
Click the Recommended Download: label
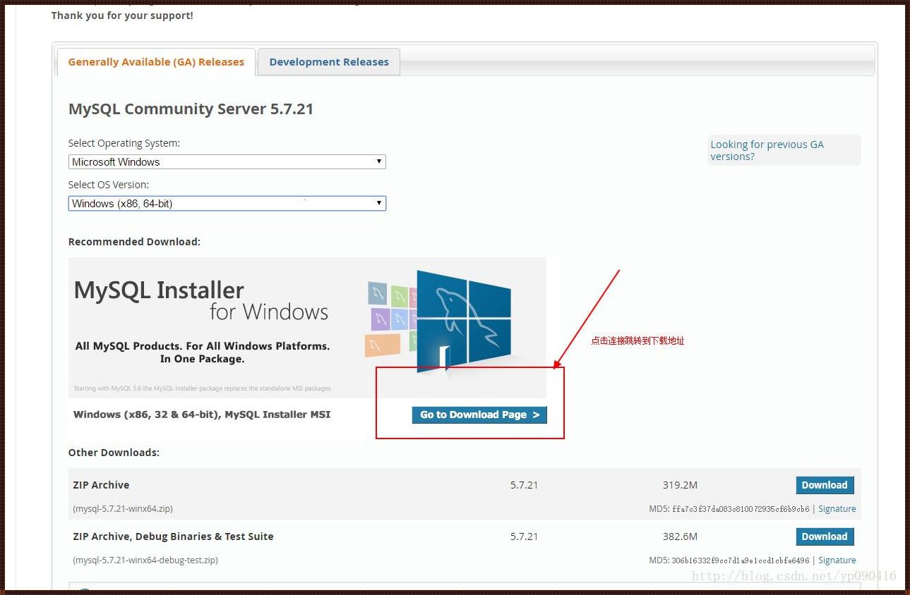[134, 242]
